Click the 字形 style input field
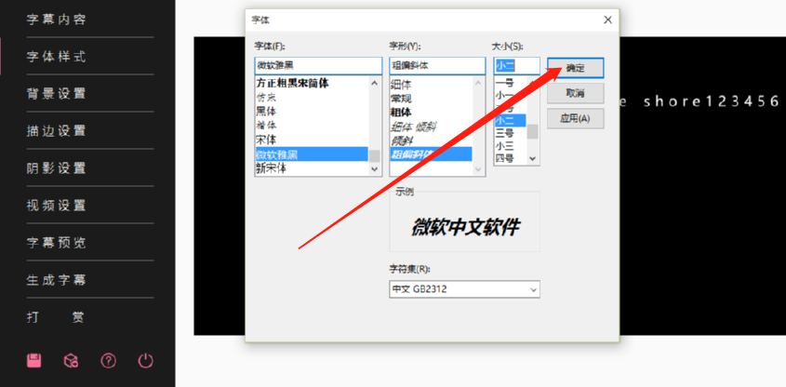This screenshot has width=786, height=387. tap(437, 66)
